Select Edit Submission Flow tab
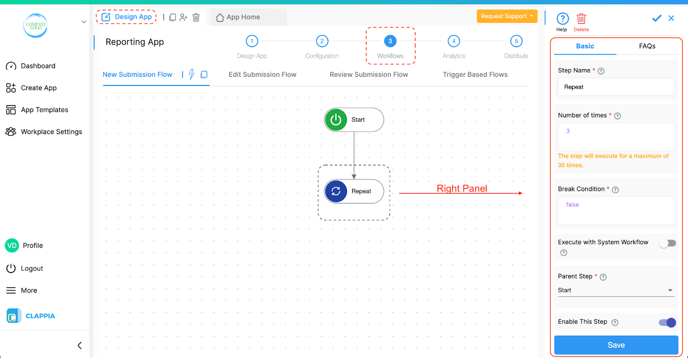Screen dimensions: 688x358 click(263, 75)
